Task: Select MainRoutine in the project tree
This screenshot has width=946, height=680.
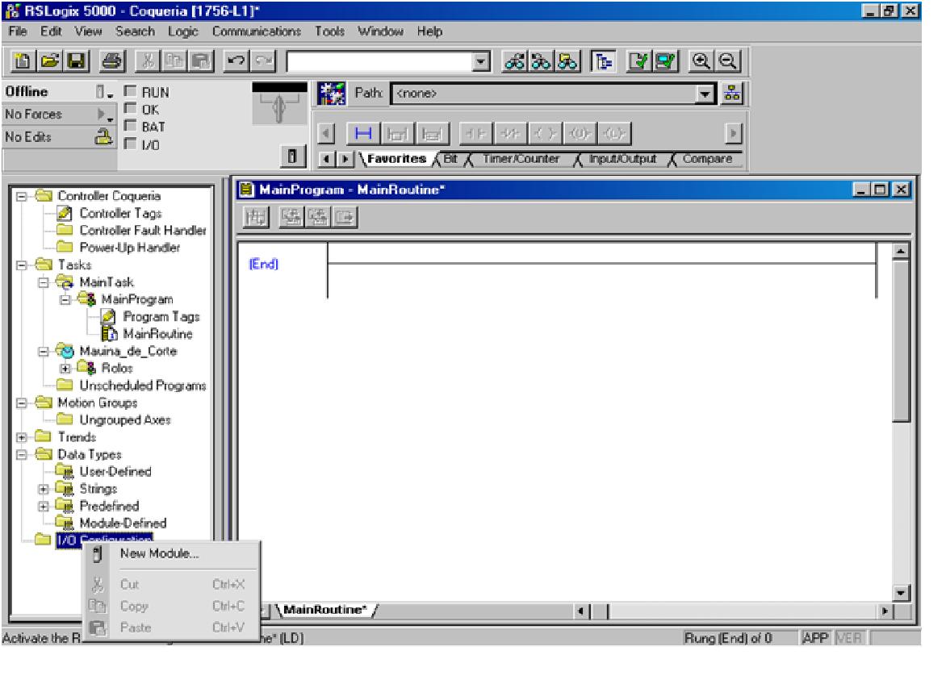Action: [x=157, y=334]
